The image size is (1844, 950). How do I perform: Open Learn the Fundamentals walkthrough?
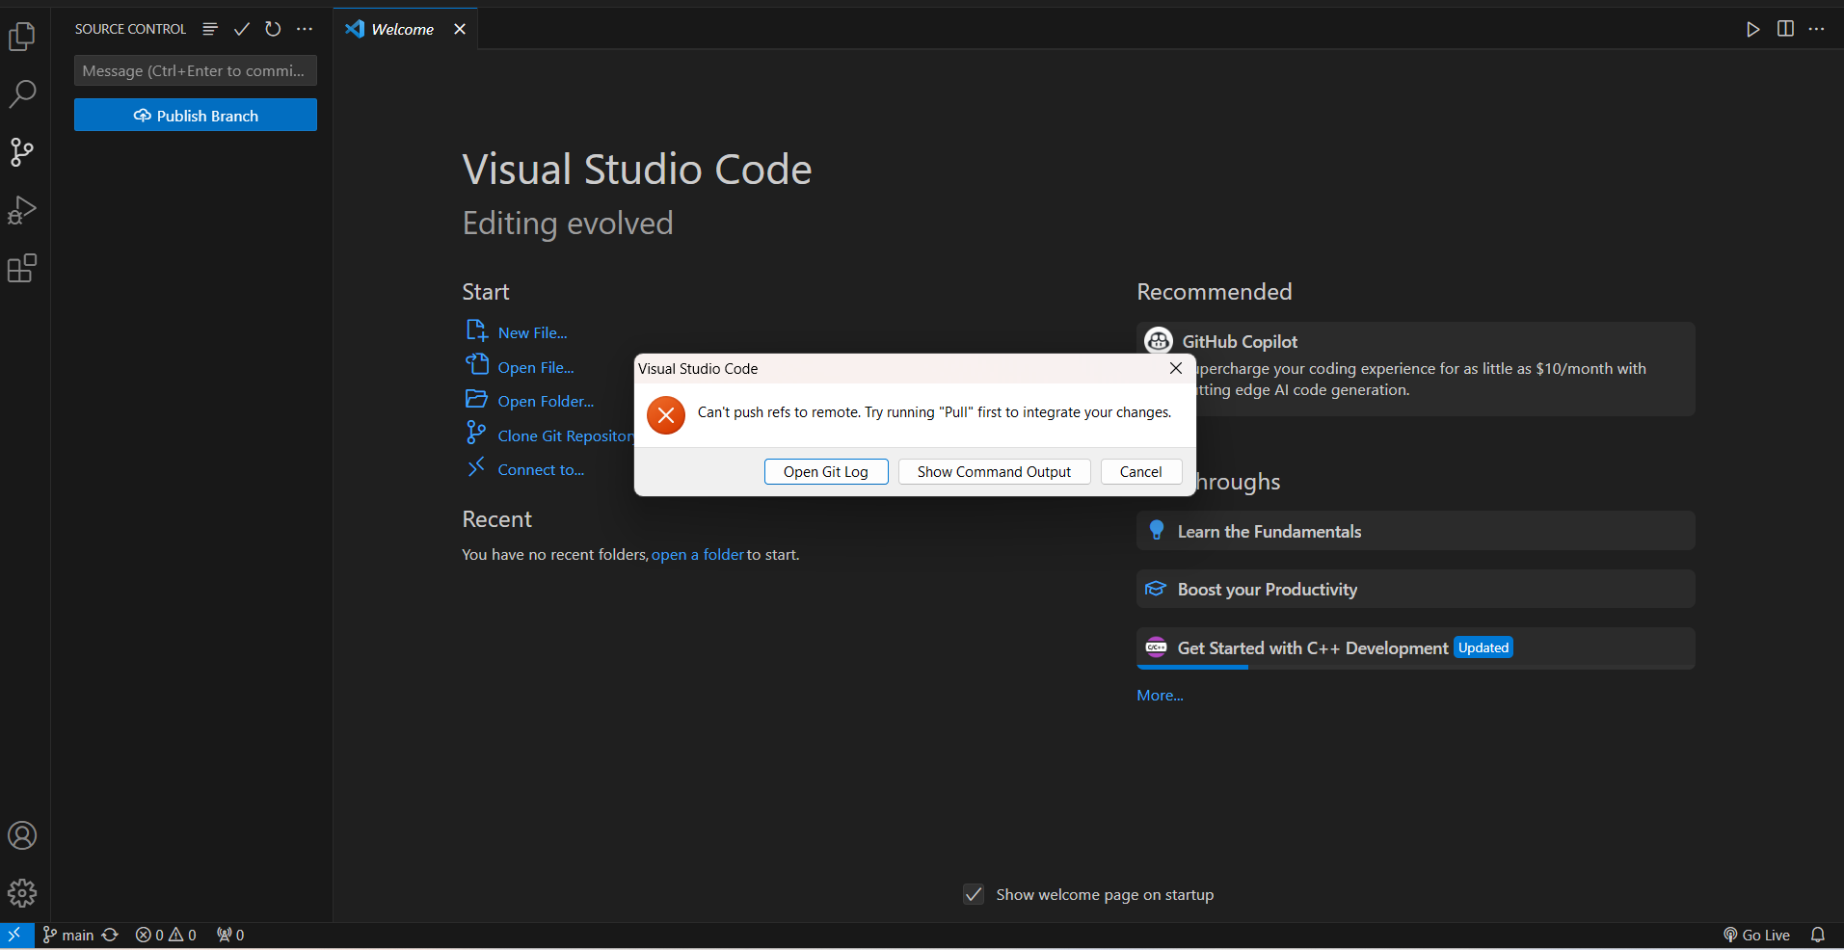(1415, 531)
